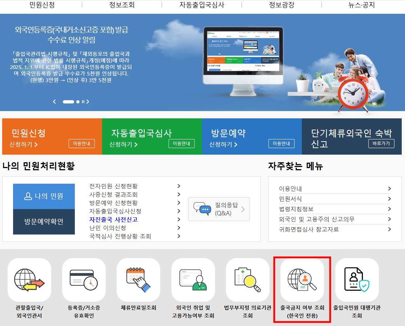Select the 법무부지정 의료기관 조회 magnifier icon
The height and width of the screenshot is (326, 405).
pos(248,280)
